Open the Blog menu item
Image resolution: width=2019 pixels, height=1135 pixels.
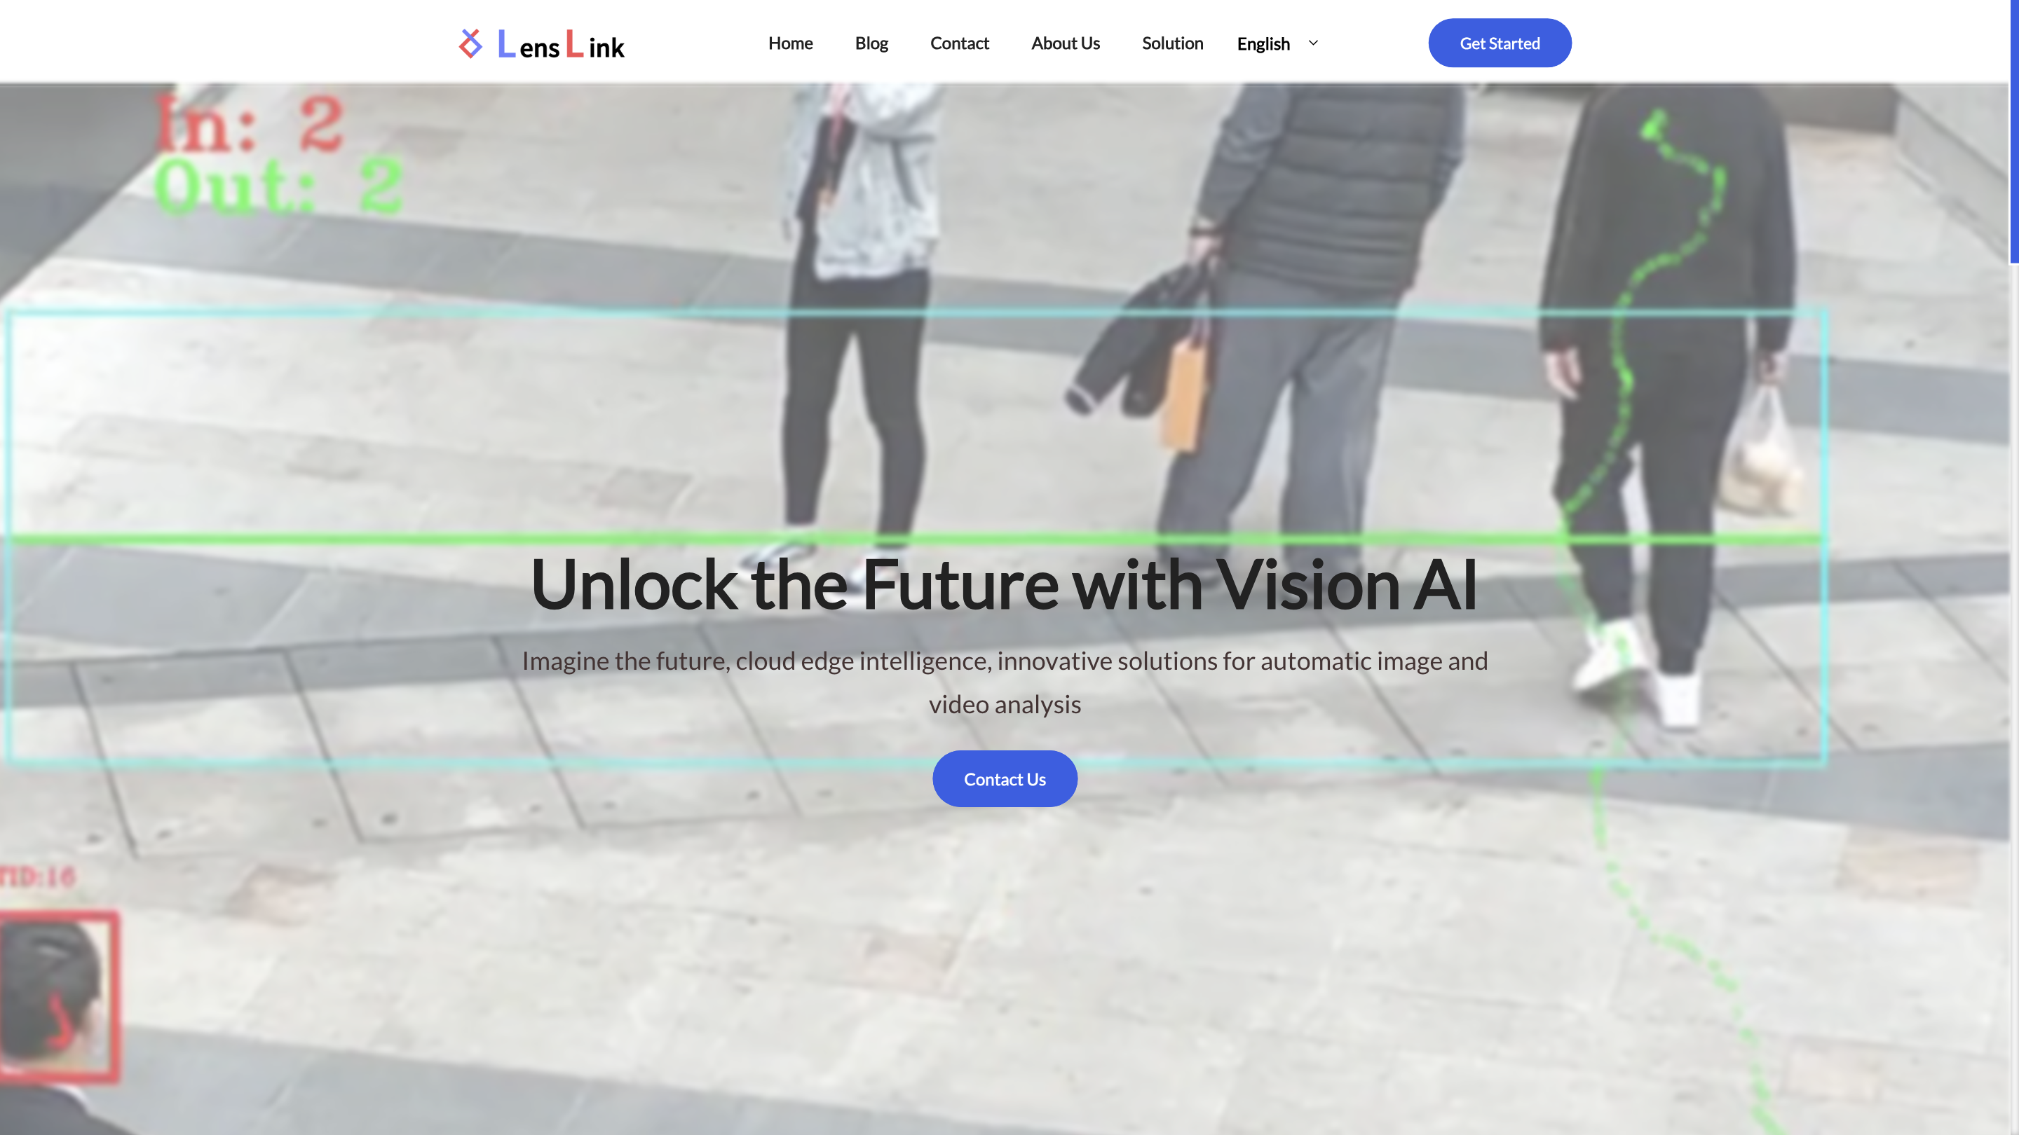871,43
